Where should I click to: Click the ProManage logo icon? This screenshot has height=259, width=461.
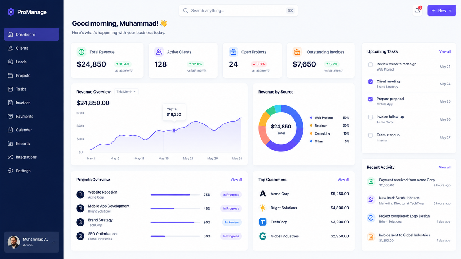(x=11, y=12)
